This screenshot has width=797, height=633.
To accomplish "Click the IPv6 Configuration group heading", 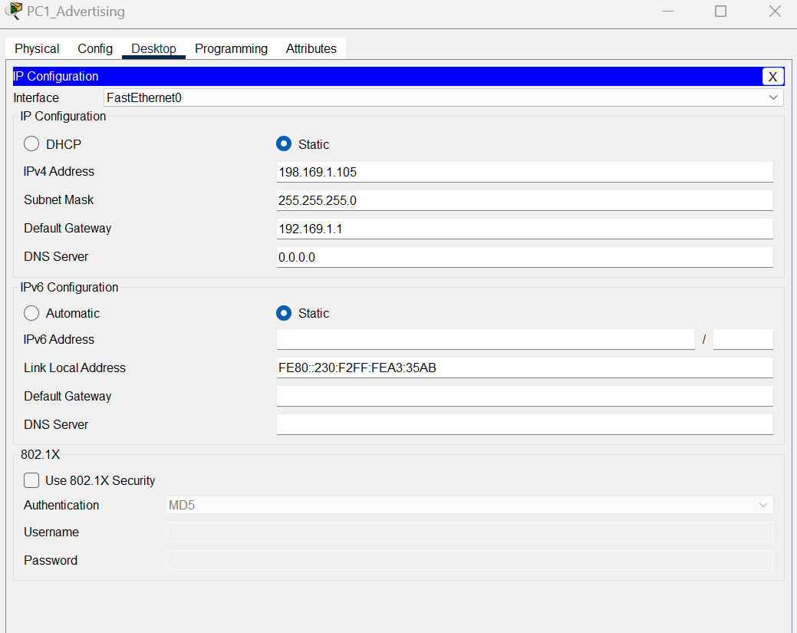I will pos(69,287).
